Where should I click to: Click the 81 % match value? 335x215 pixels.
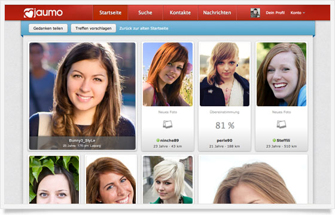click(x=225, y=125)
